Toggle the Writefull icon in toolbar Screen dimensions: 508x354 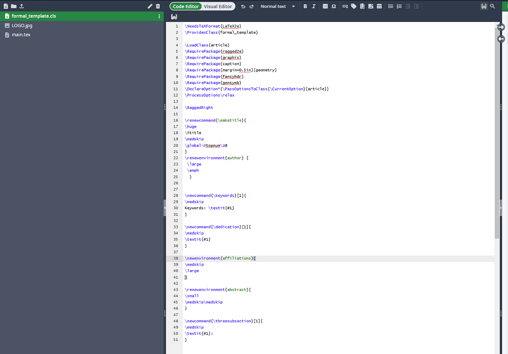point(484,6)
